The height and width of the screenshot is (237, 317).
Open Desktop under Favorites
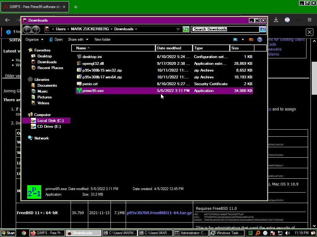tap(45, 56)
